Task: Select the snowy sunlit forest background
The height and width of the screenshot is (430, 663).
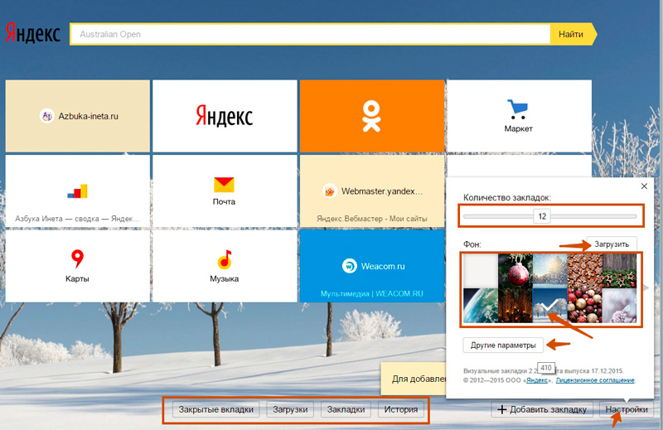Action: [550, 271]
